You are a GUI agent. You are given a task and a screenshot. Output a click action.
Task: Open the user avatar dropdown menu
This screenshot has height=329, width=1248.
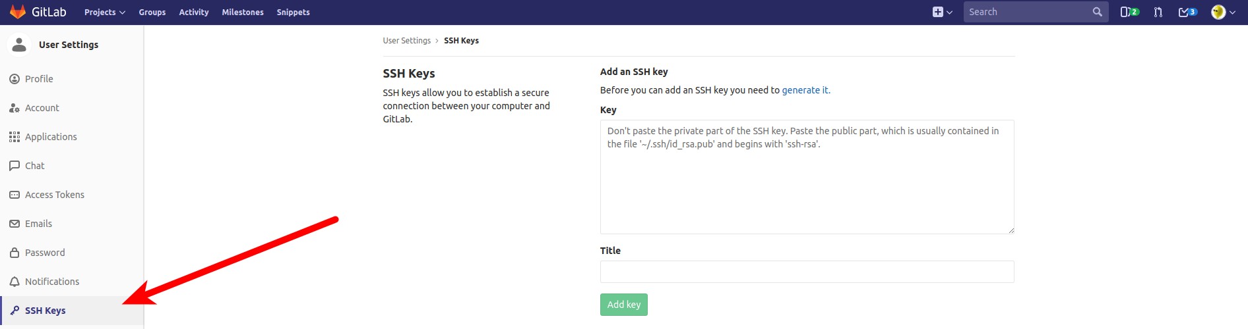pyautogui.click(x=1223, y=12)
